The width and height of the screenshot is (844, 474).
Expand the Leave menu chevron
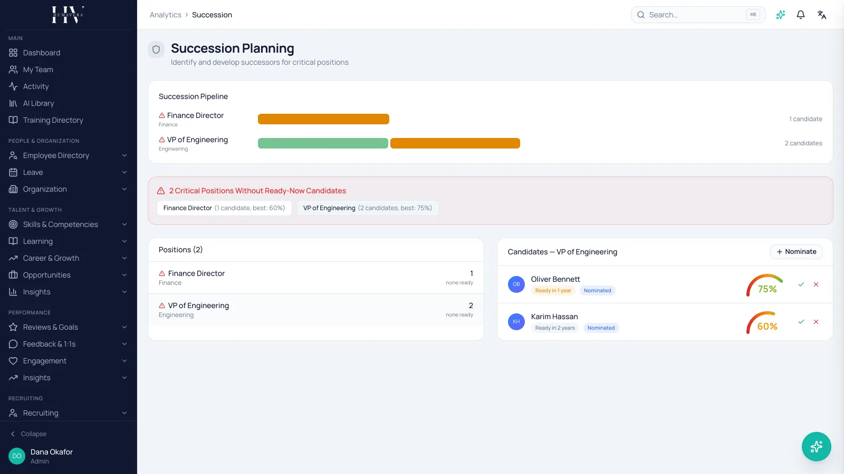[124, 172]
